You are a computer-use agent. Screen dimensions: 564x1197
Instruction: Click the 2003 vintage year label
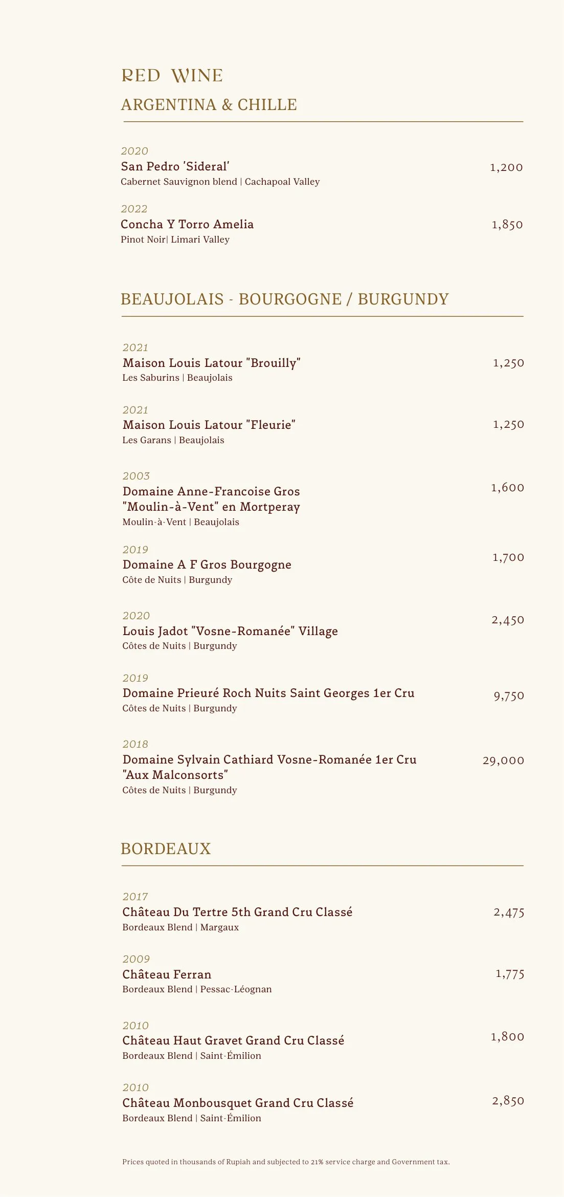[x=136, y=476]
